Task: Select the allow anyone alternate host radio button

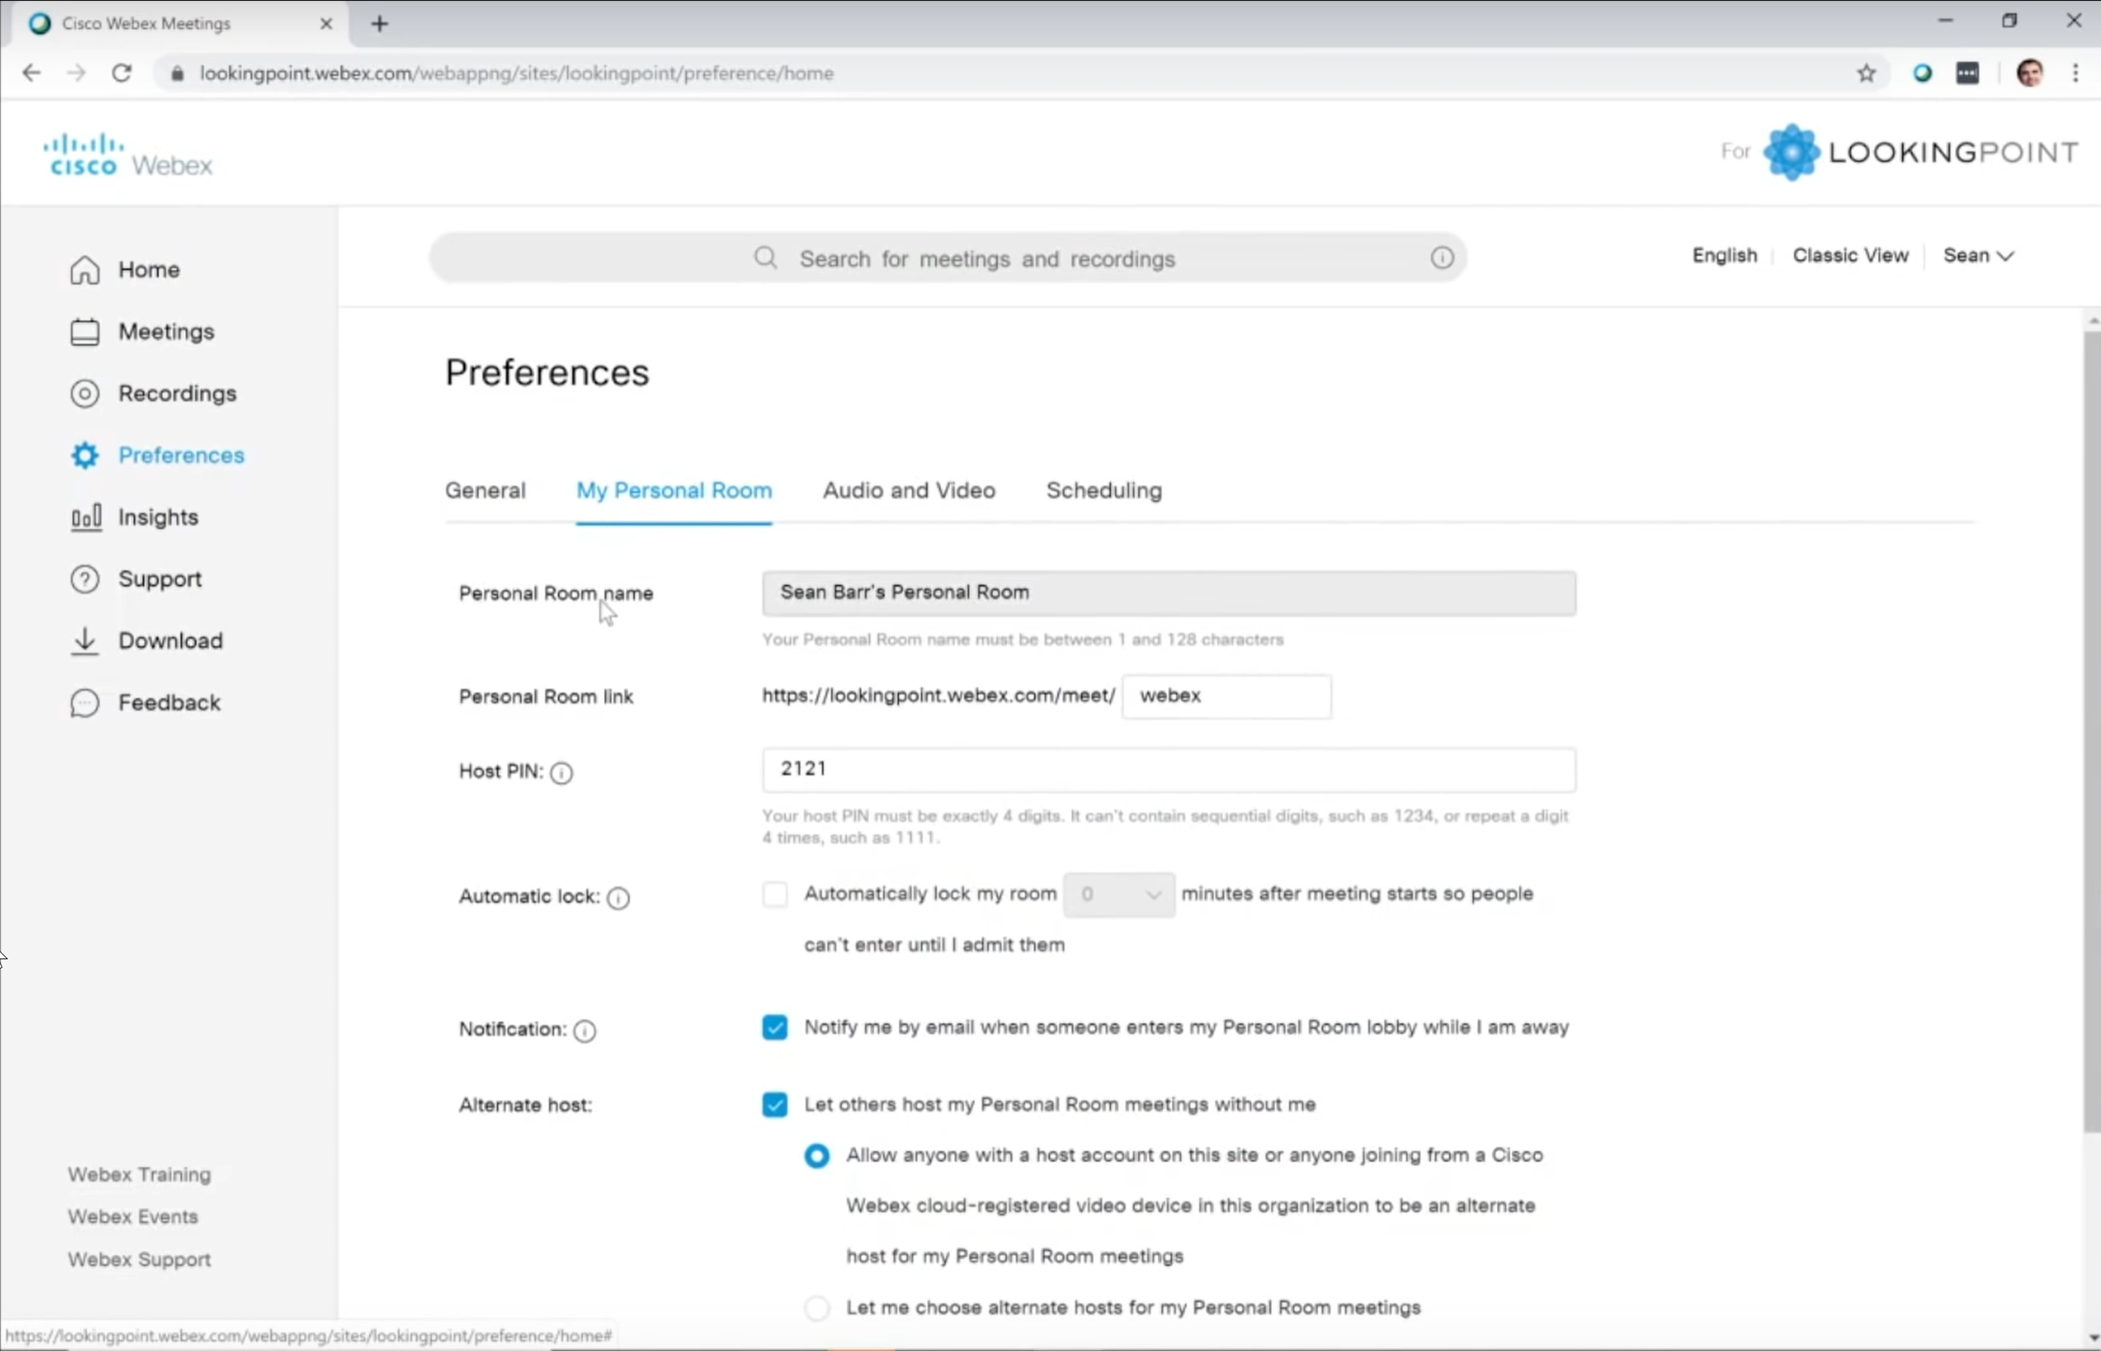Action: pyautogui.click(x=815, y=1155)
